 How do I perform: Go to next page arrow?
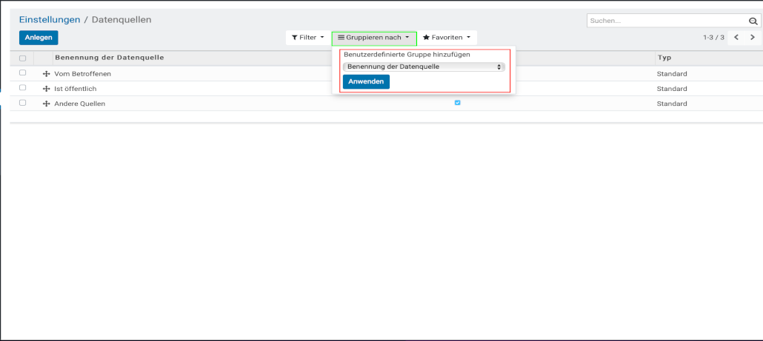753,37
